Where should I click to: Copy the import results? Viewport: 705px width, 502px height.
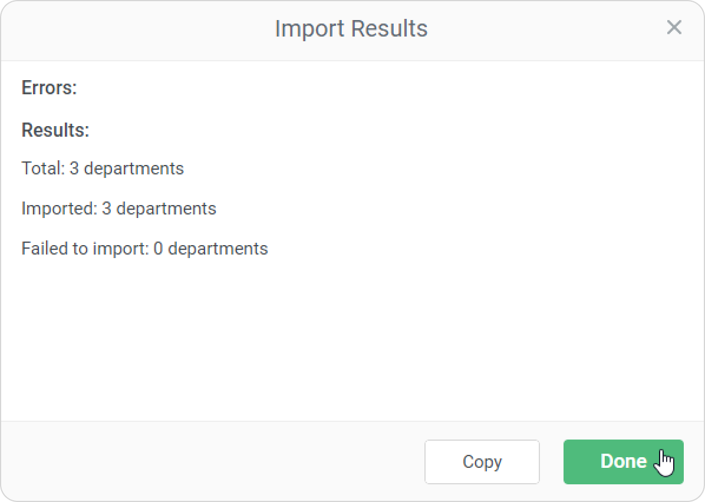tap(482, 462)
